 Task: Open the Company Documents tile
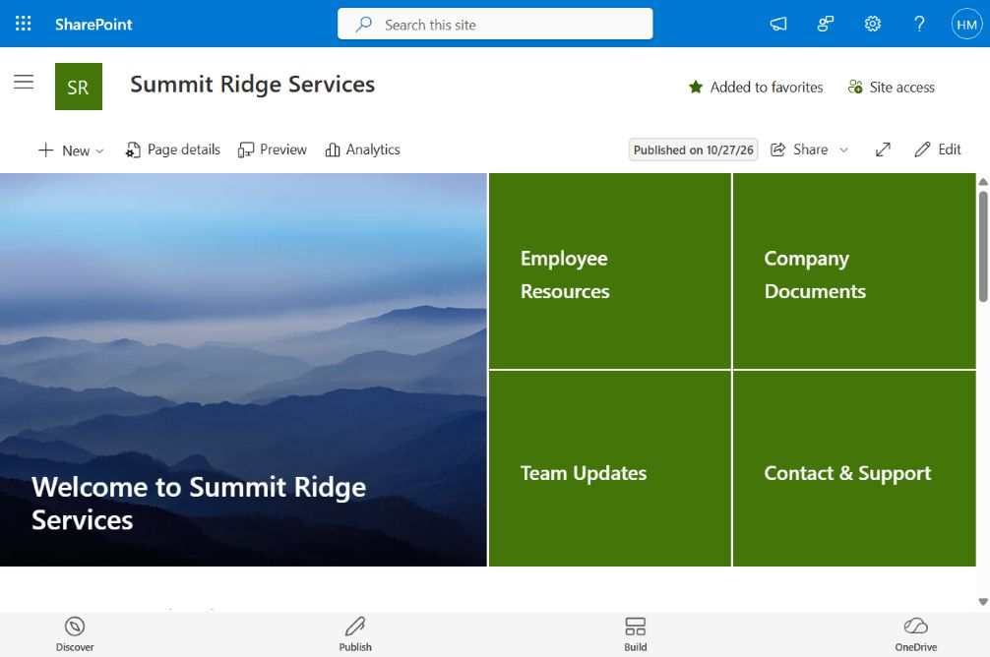[854, 271]
